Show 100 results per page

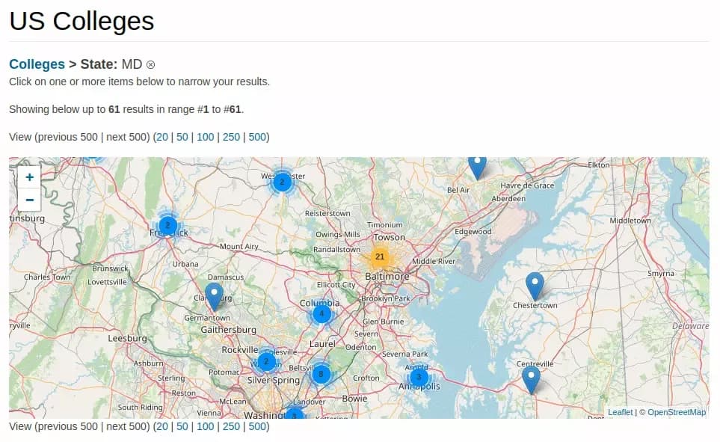tap(206, 137)
